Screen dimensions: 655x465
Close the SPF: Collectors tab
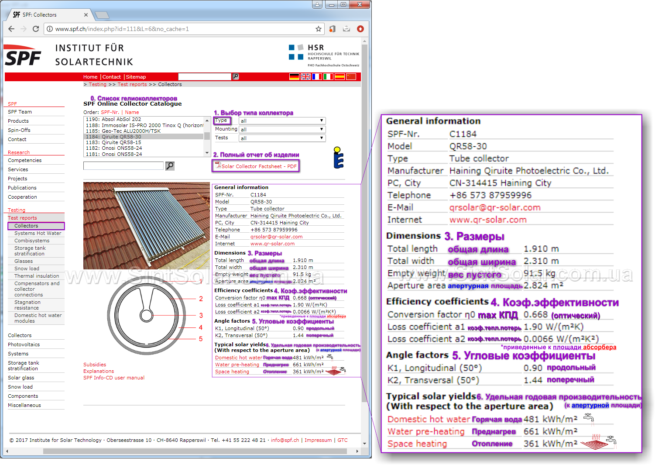click(x=86, y=14)
